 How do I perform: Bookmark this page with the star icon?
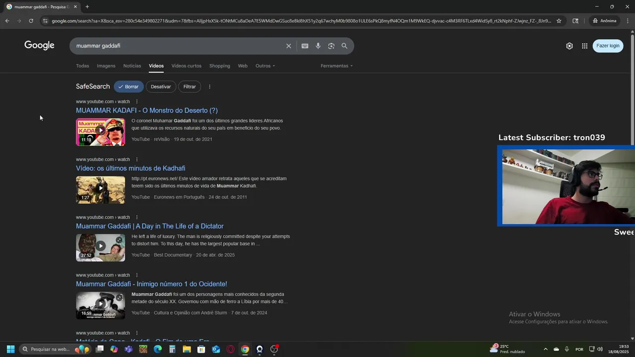pos(559,21)
